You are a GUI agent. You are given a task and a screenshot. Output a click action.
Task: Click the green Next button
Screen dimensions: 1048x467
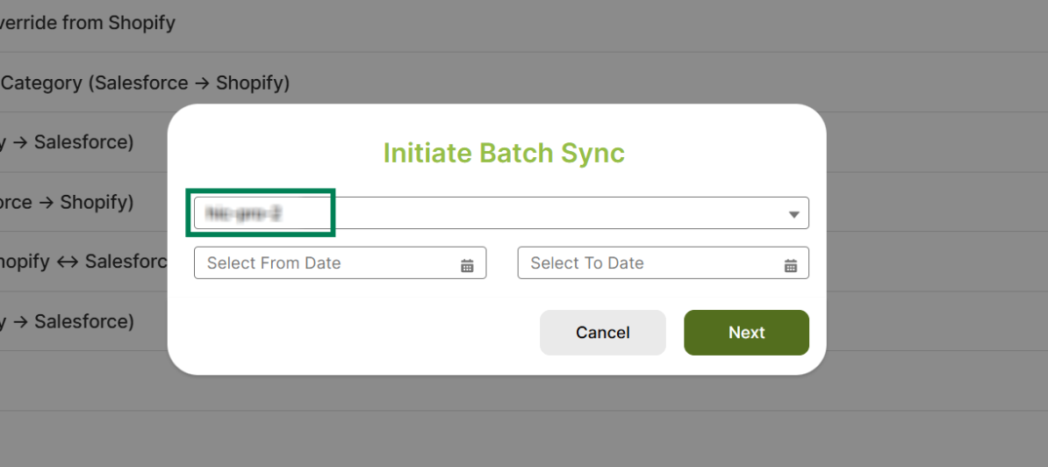[x=746, y=333]
